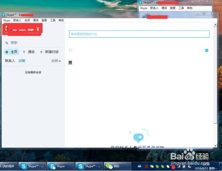Switch to the middle Skype taskbar window
Viewport: 222px width, 171px height.
click(x=60, y=166)
